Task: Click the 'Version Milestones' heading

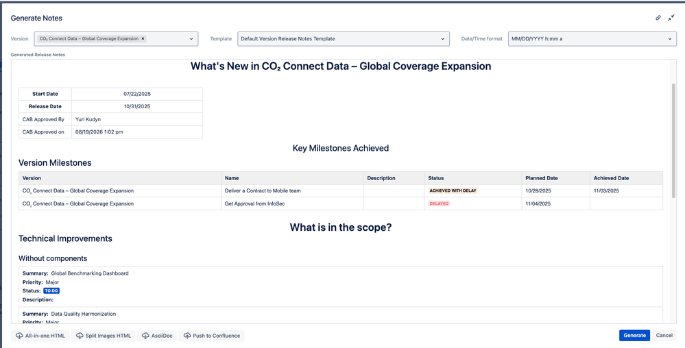Action: 55,163
